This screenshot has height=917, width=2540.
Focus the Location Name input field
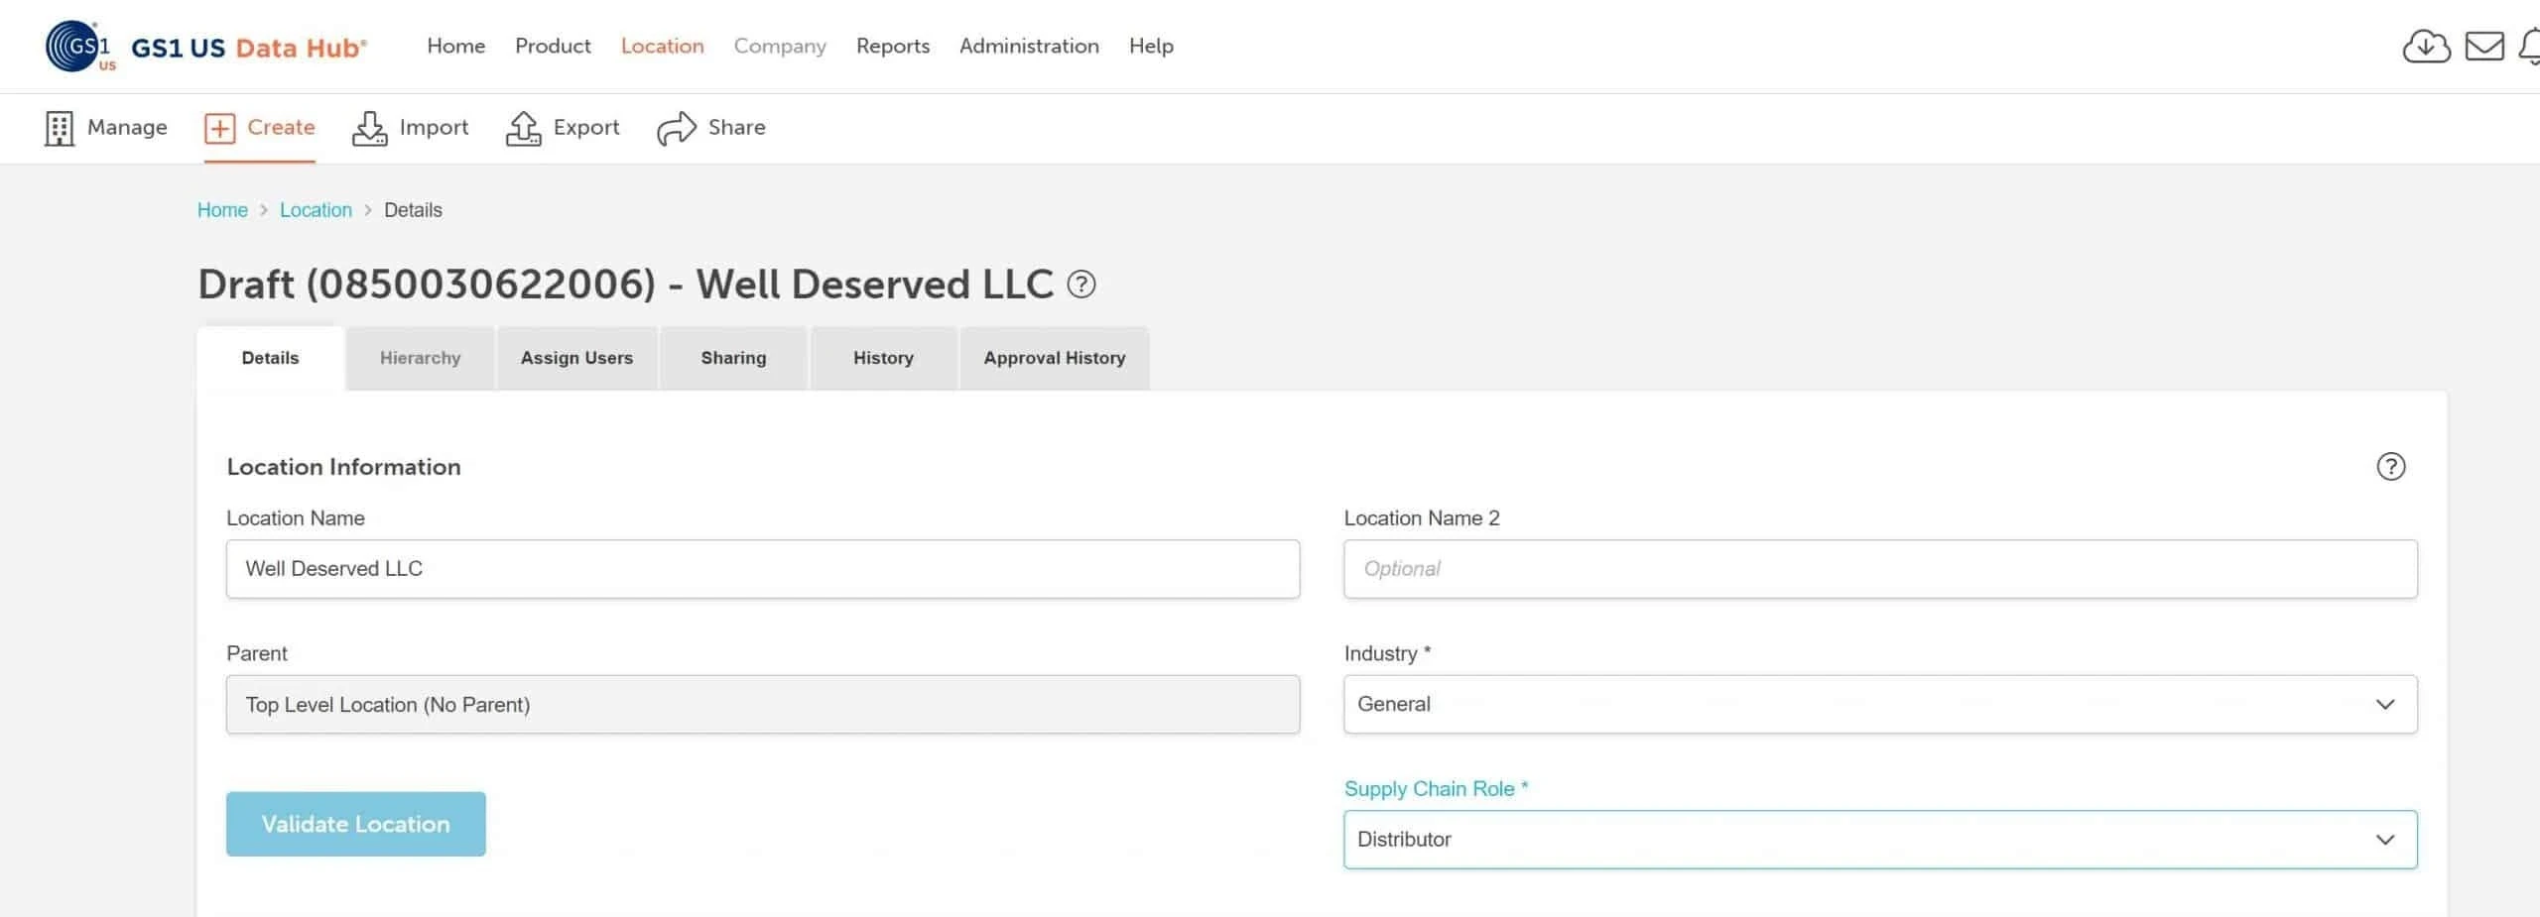[x=763, y=569]
